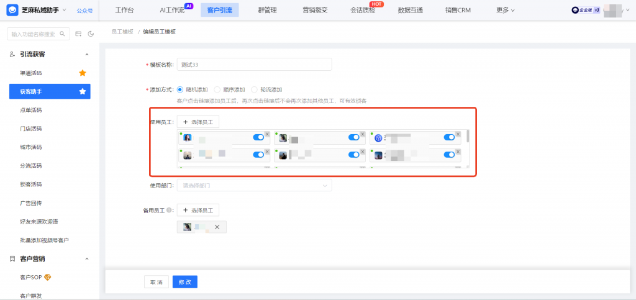The height and width of the screenshot is (300, 636).
Task: Switch to the 数据互通 tab
Action: (x=411, y=10)
